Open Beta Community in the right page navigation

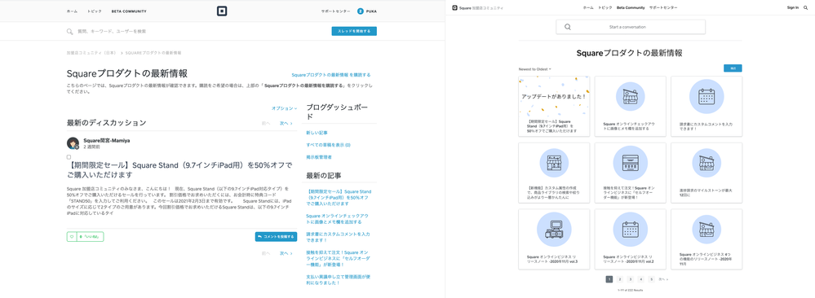tap(631, 8)
